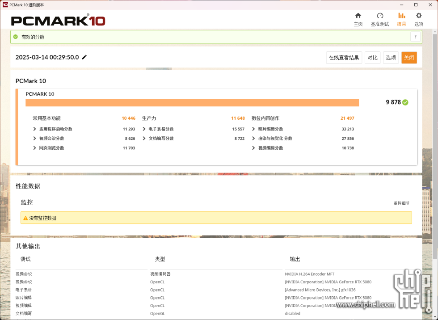The image size is (438, 320).
Task: Switch to Benchmarks (基准测试) tab
Action: pos(379,20)
